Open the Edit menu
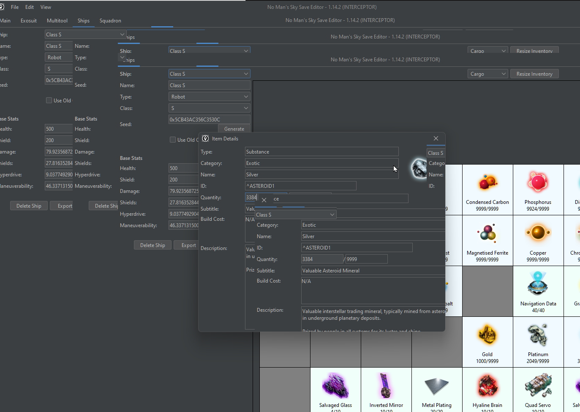Screen dimensions: 580x412 (x=29, y=7)
